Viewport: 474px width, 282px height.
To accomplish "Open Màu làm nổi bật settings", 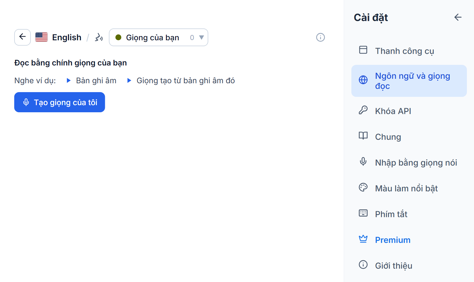I will click(x=409, y=188).
